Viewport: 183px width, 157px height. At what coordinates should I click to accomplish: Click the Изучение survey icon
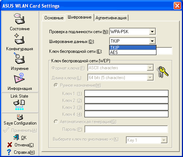[x=19, y=58]
